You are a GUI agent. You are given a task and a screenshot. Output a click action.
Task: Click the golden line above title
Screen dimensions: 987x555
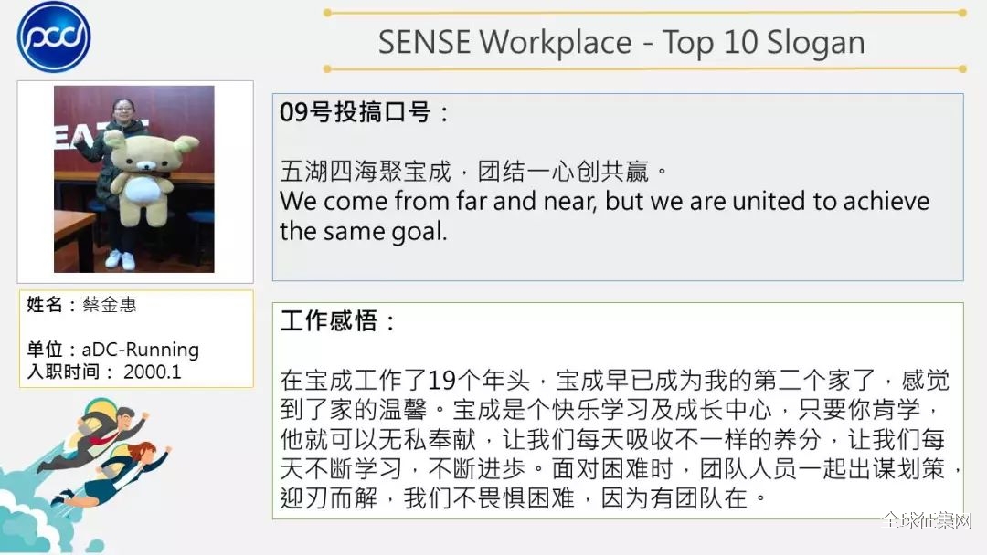click(x=644, y=13)
